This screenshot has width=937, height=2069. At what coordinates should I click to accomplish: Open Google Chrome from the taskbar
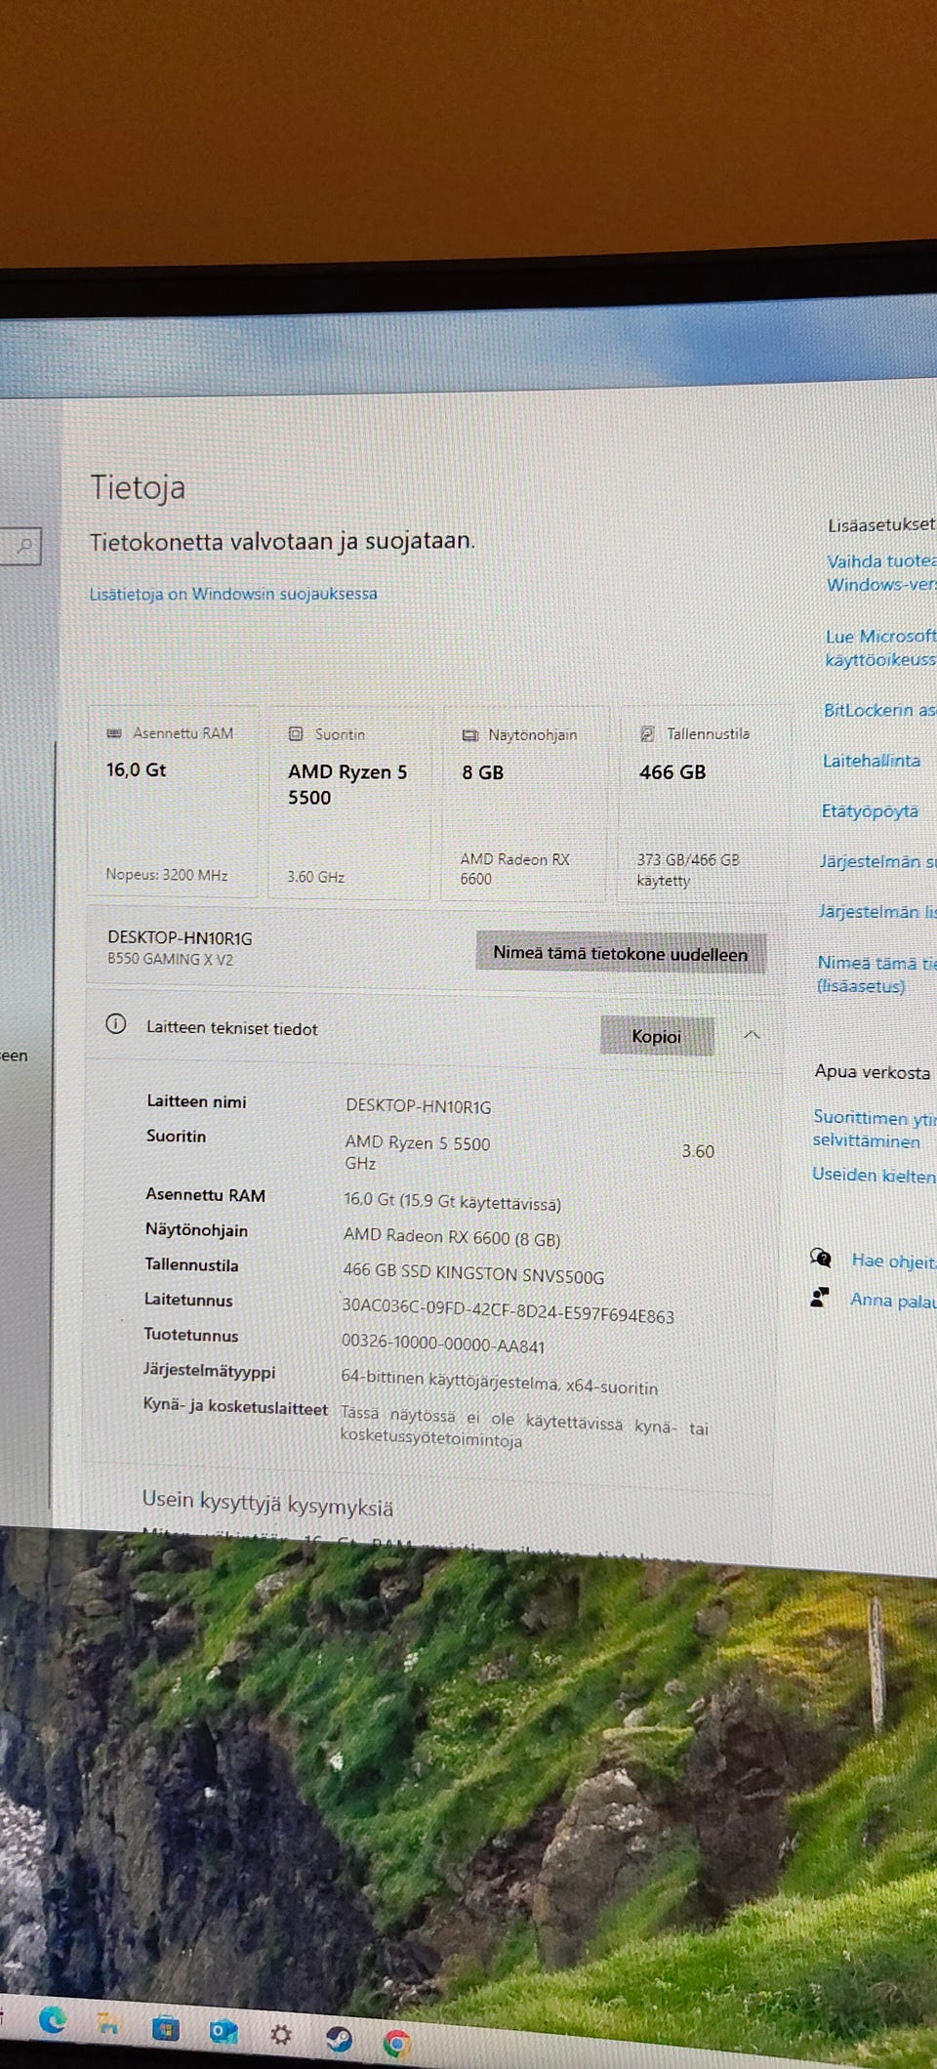point(396,2043)
